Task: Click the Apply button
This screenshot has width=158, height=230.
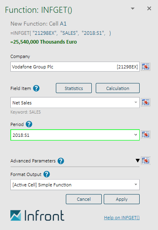Action: click(x=122, y=199)
